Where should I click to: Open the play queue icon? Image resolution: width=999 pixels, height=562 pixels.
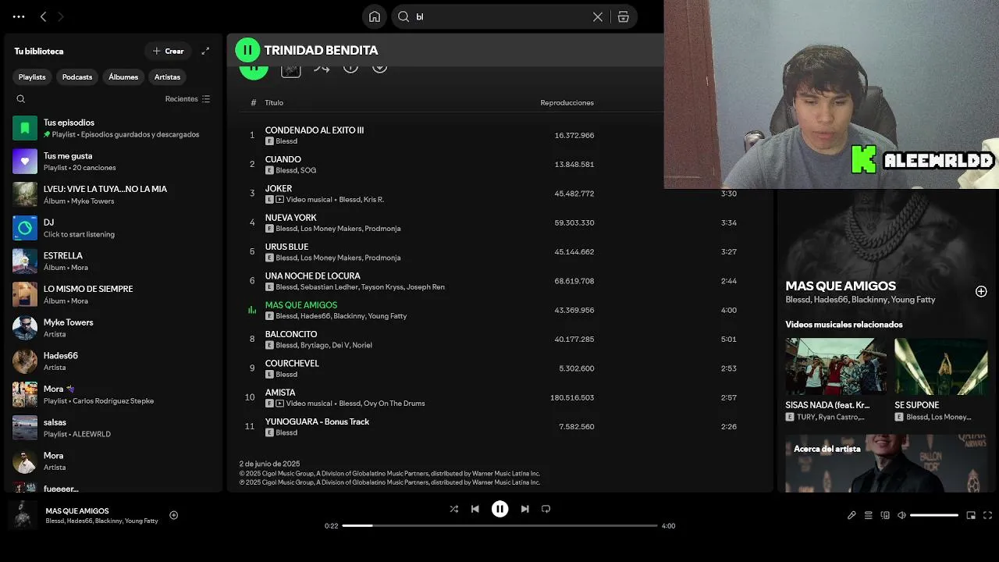tap(869, 515)
